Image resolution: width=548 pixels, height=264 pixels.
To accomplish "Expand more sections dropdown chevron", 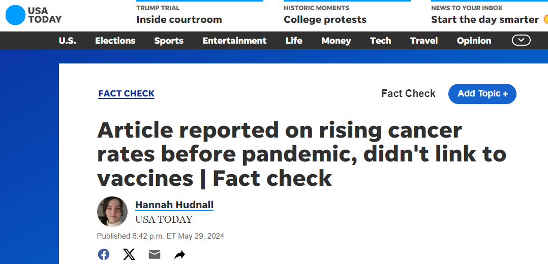I will [521, 40].
